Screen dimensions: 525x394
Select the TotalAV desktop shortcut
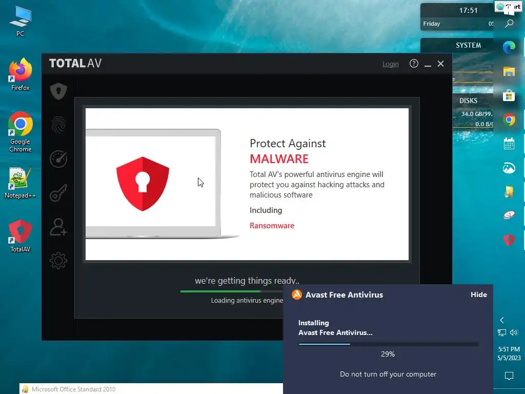[20, 236]
